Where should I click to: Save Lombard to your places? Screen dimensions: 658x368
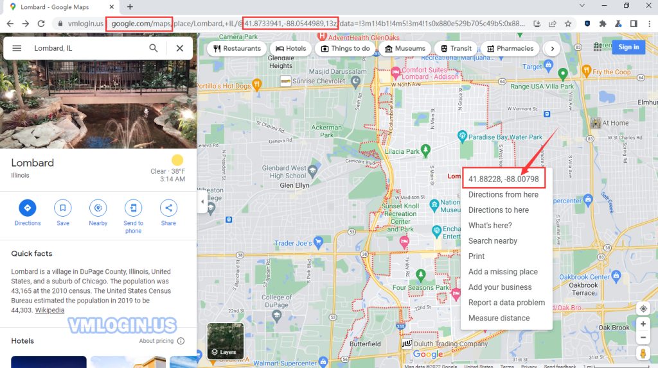coord(63,213)
